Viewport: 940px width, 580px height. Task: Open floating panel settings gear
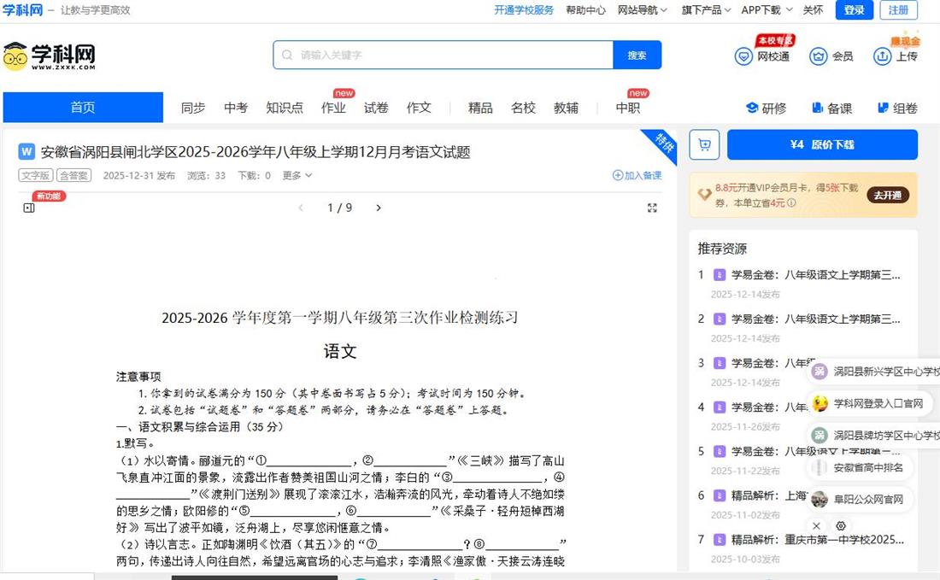click(841, 526)
